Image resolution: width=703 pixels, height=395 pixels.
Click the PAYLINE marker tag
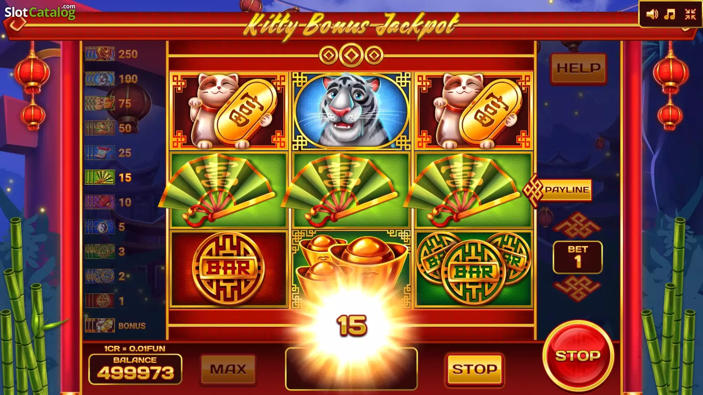[557, 190]
